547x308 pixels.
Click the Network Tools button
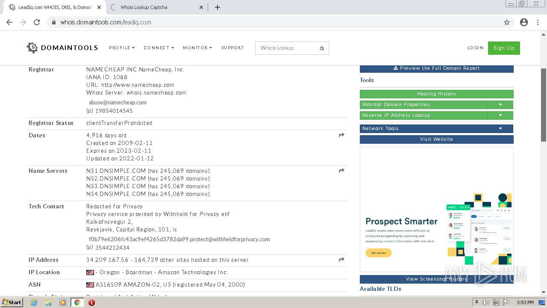click(x=423, y=128)
